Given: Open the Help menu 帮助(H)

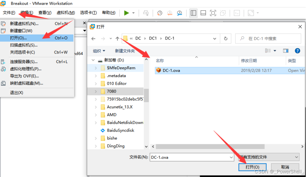Looking at the screenshot, I should coord(109,13).
